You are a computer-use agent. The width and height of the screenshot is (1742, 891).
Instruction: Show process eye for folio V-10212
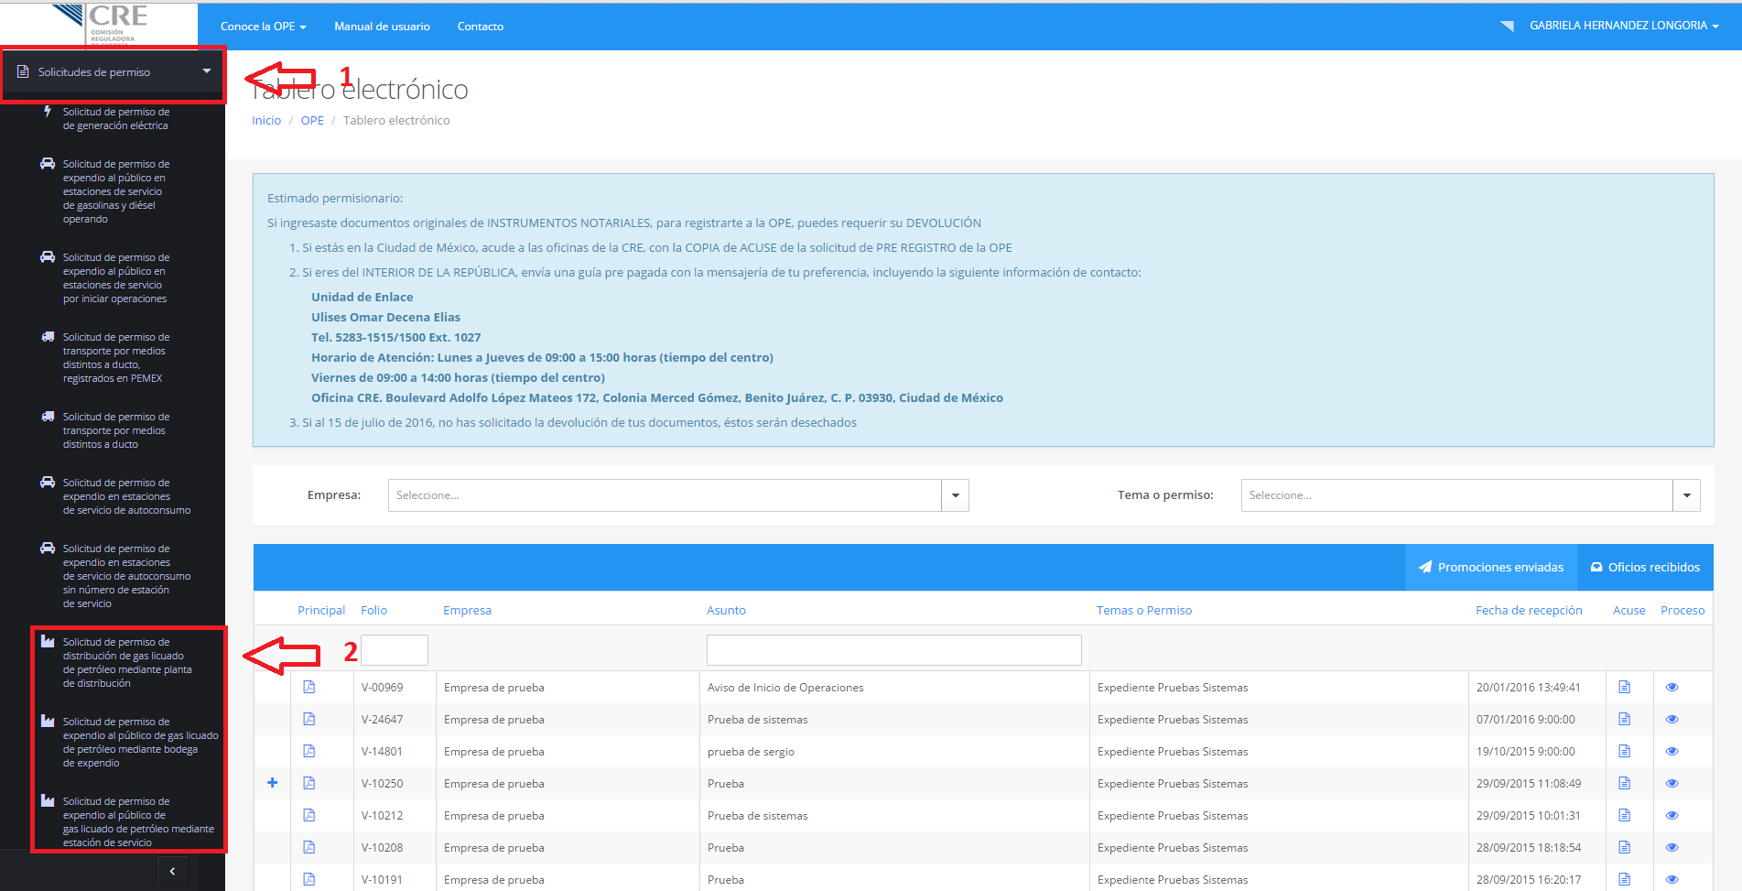coord(1672,815)
